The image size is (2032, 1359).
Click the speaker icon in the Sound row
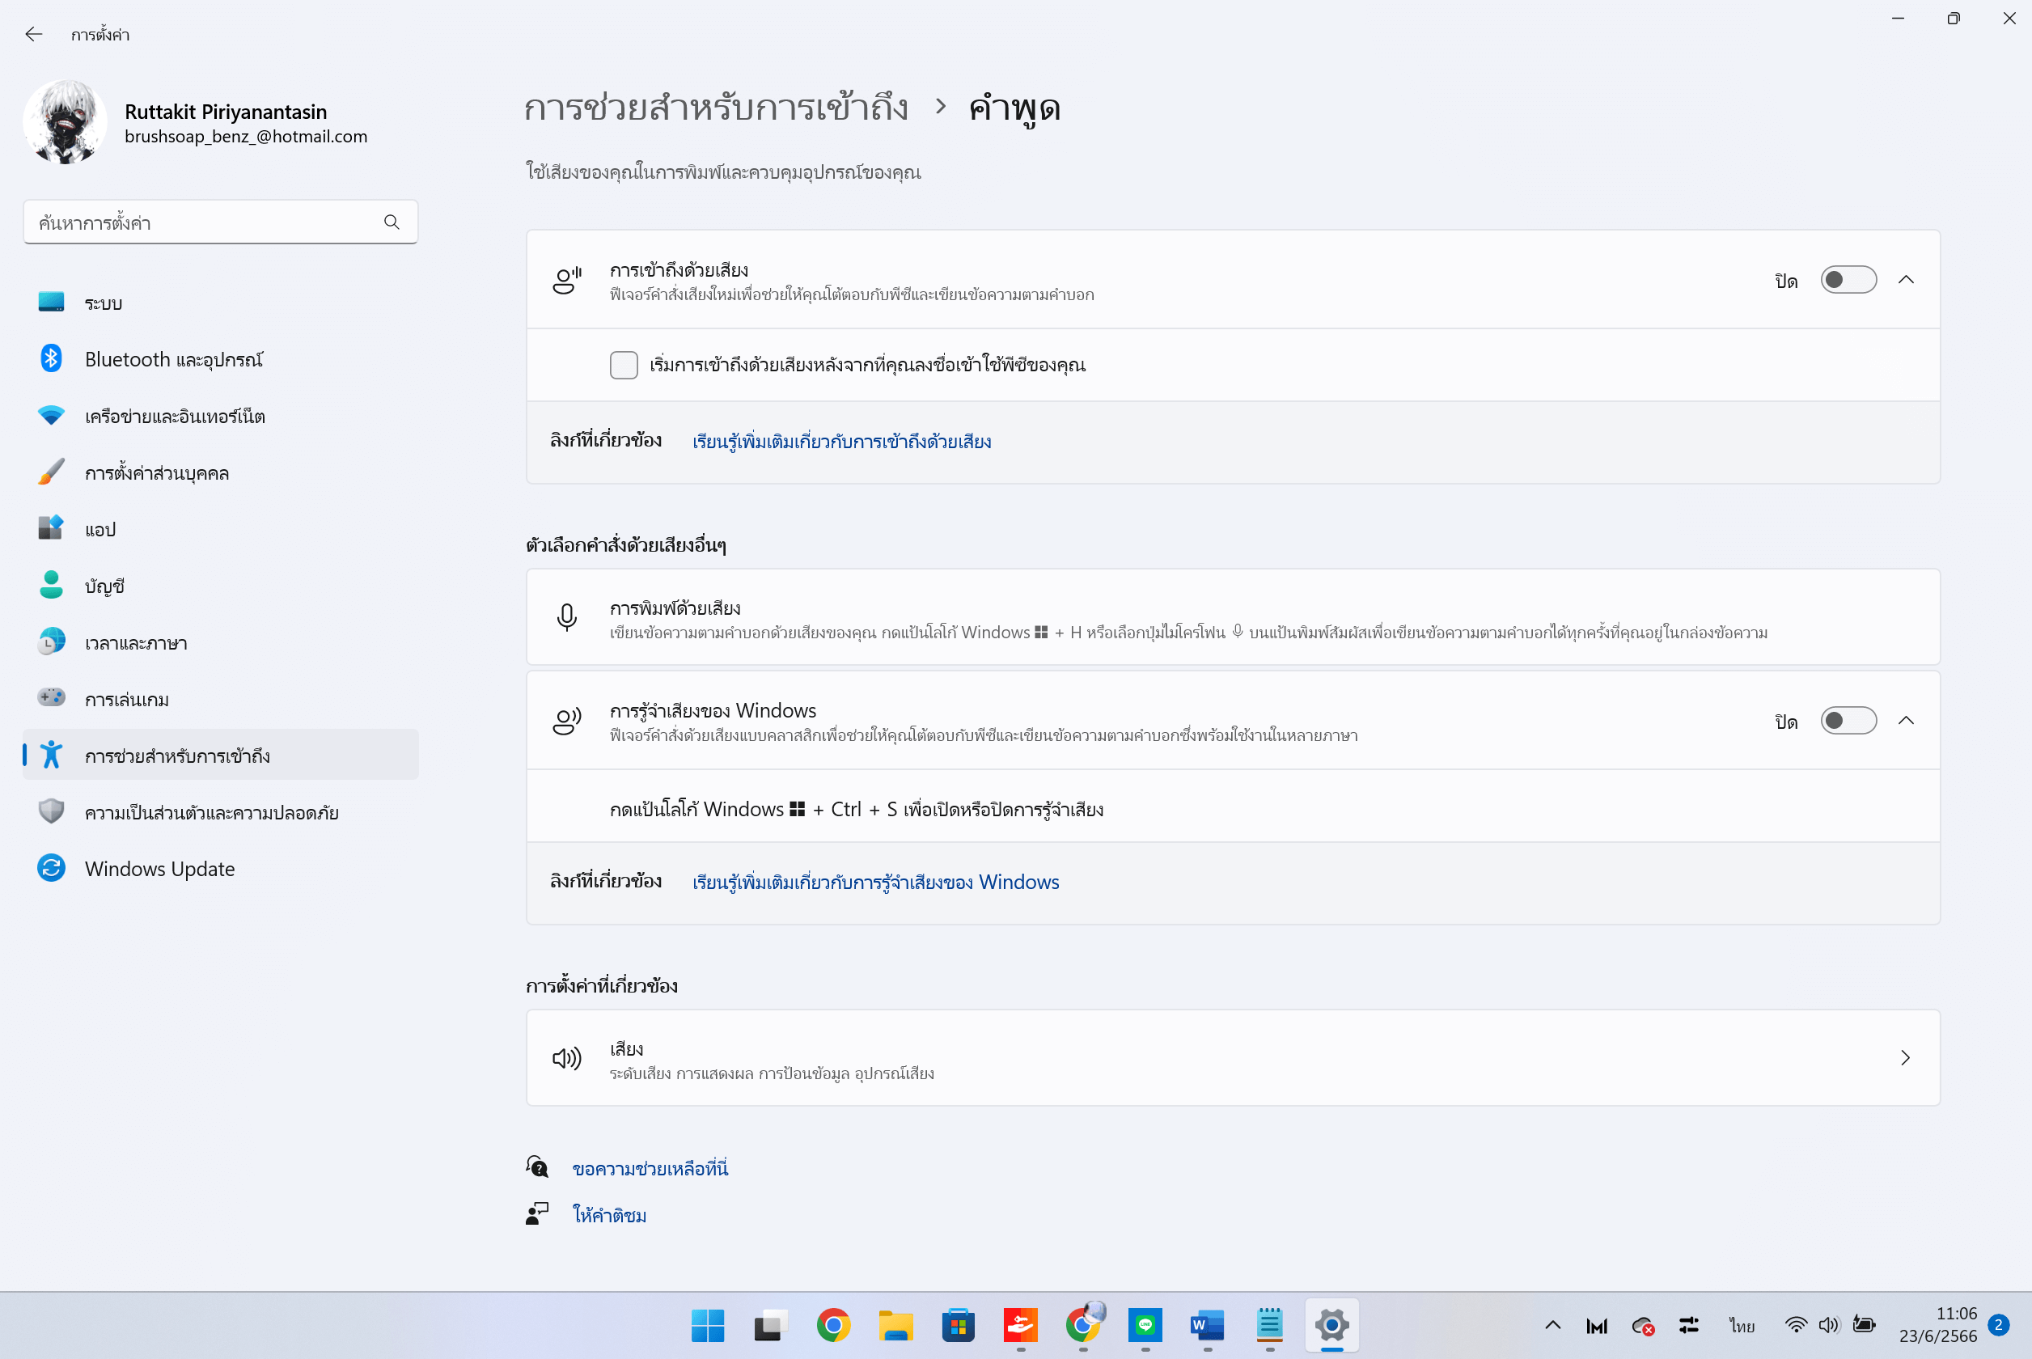coord(567,1058)
